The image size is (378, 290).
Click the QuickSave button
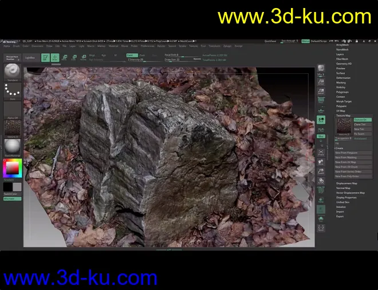pos(270,41)
